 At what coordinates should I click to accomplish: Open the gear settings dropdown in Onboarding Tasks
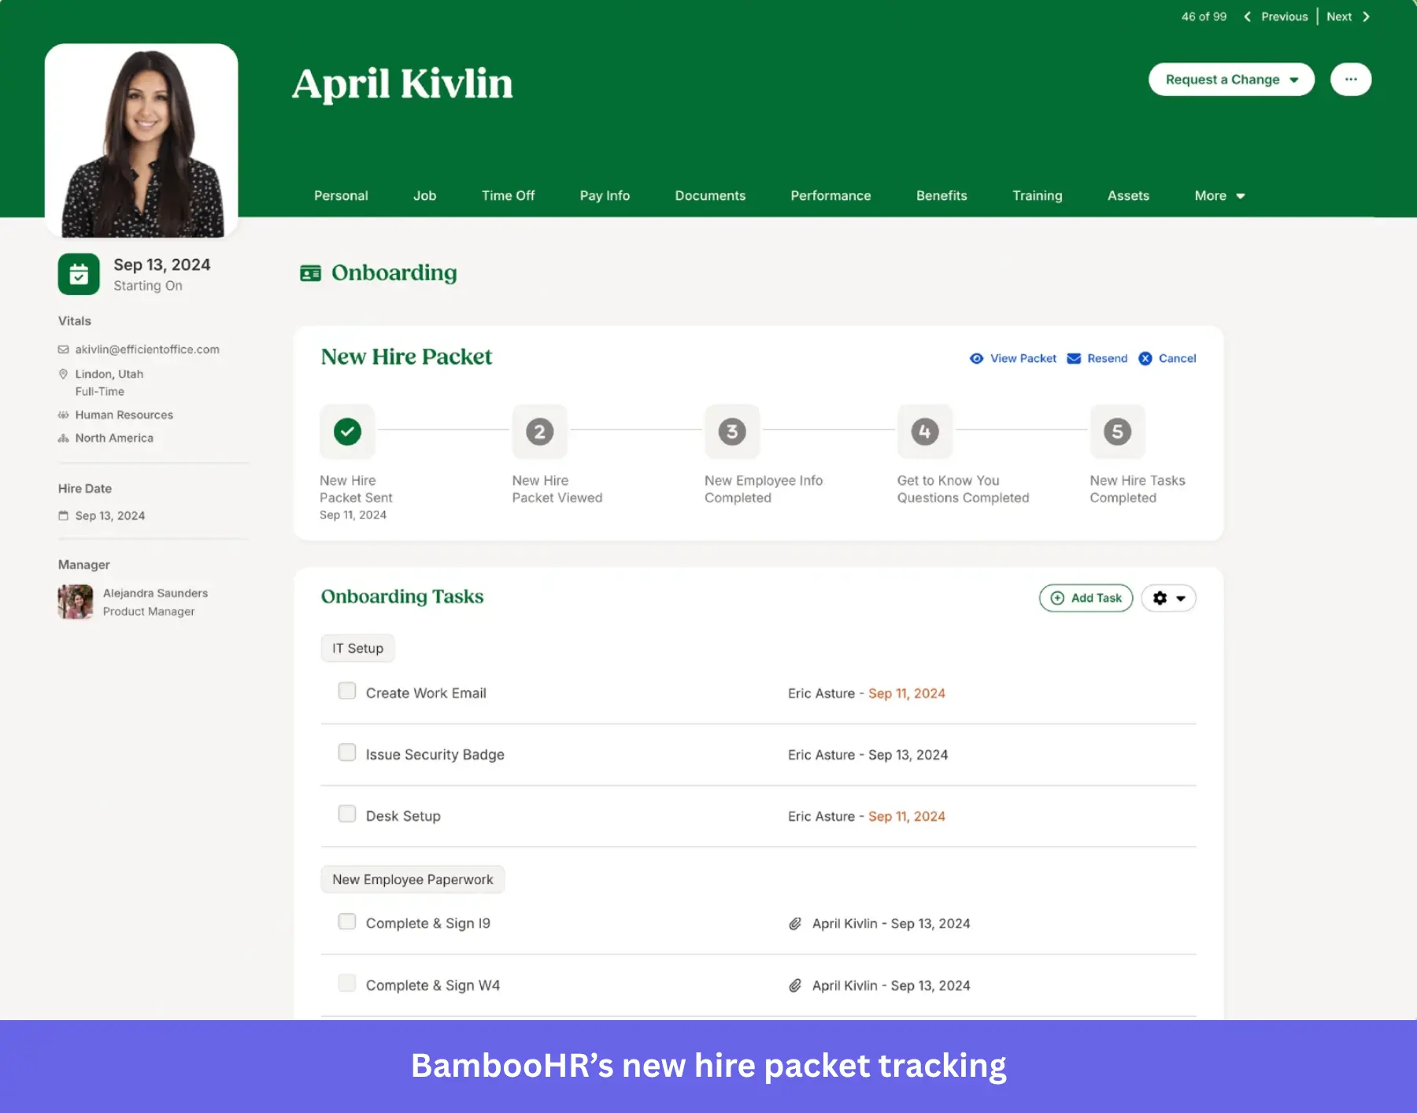1169,598
